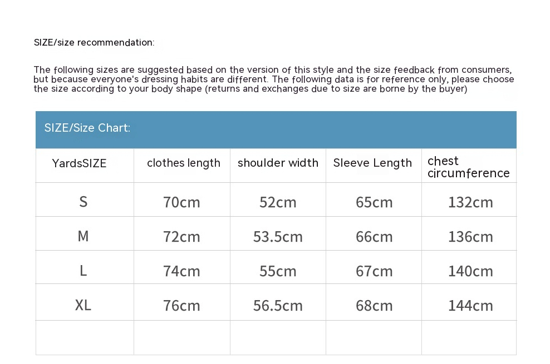550x364 pixels.
Task: Select the 76cm clothes length cell
Action: (x=181, y=306)
